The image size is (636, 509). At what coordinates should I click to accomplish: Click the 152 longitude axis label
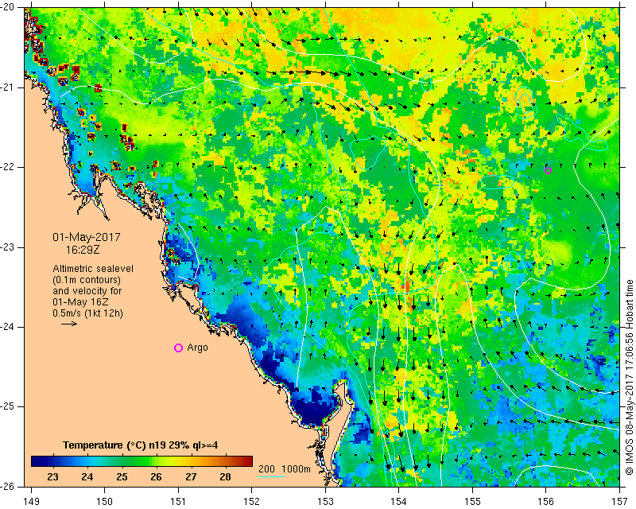pyautogui.click(x=252, y=501)
